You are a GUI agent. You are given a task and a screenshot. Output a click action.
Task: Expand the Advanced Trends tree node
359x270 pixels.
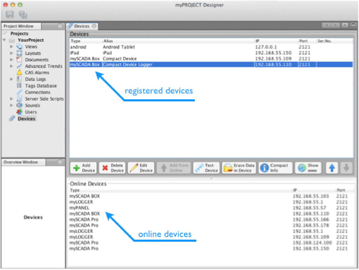pos(11,66)
